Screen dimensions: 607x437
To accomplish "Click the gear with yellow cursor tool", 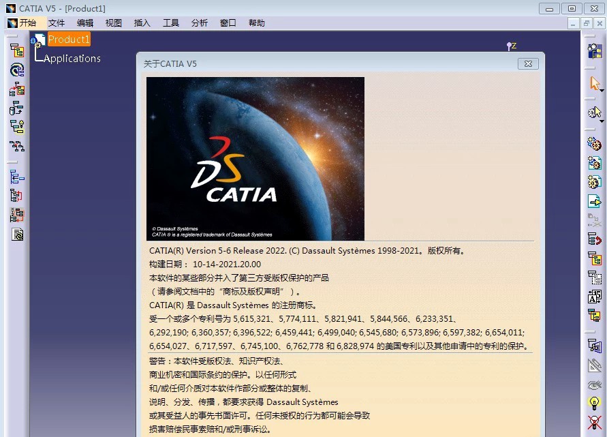I will pos(594,112).
